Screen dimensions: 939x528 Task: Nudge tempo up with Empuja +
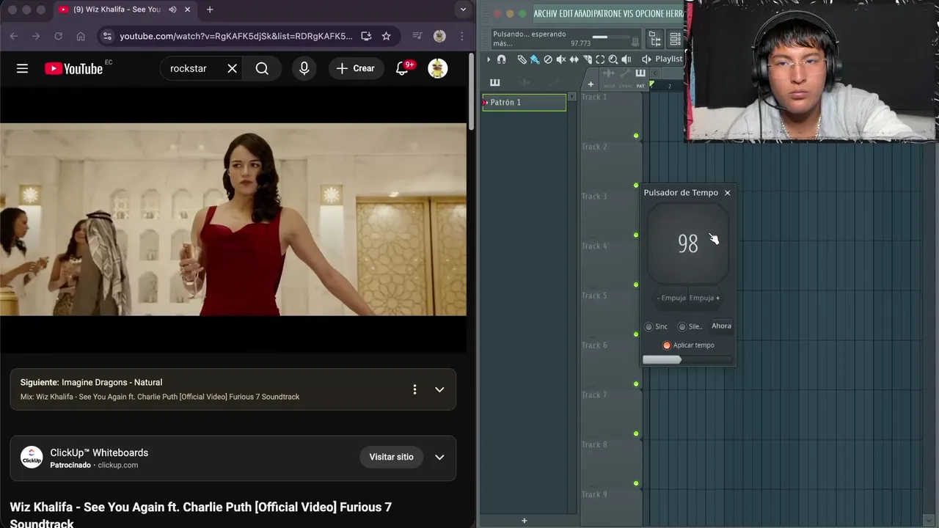pyautogui.click(x=704, y=298)
